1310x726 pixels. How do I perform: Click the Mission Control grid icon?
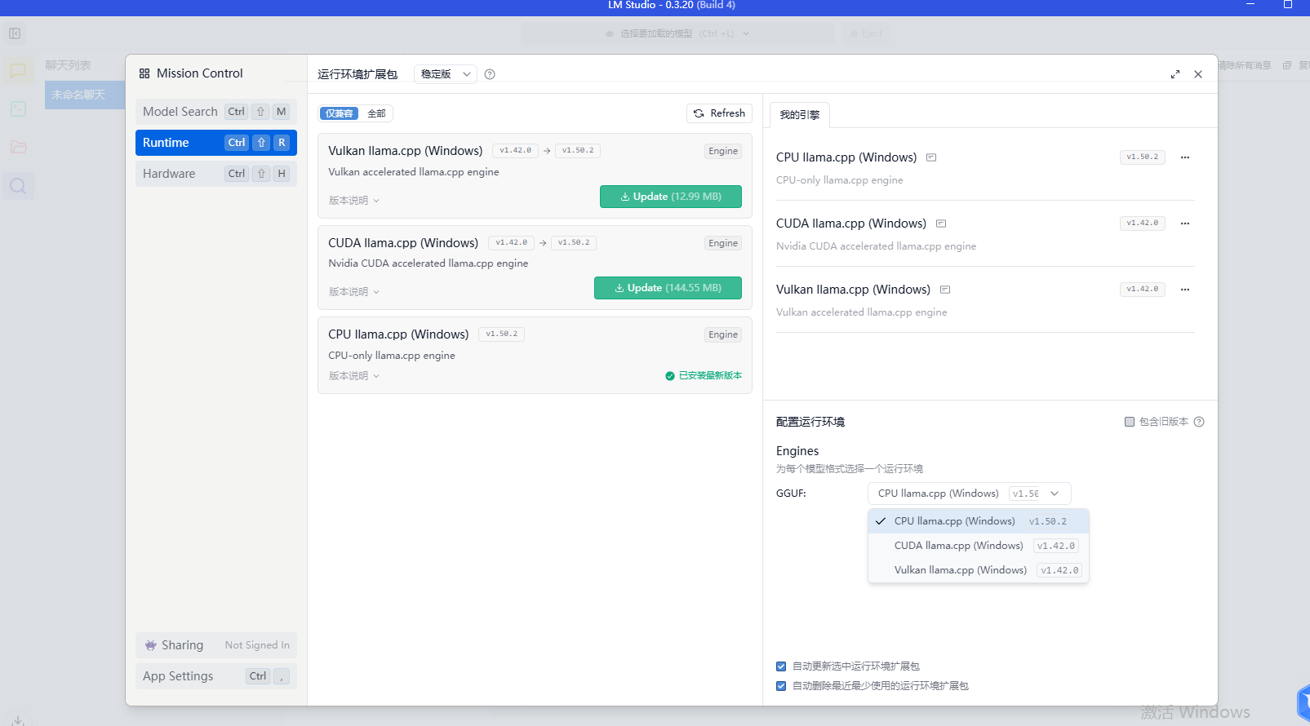(144, 73)
